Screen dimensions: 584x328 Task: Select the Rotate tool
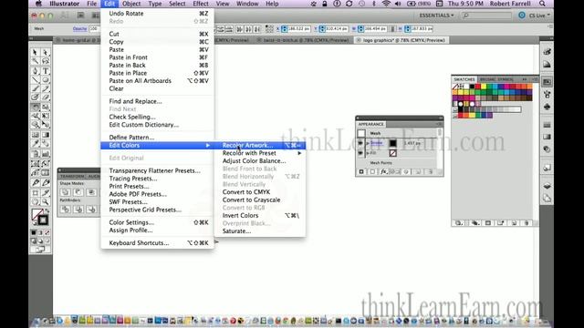[35, 108]
